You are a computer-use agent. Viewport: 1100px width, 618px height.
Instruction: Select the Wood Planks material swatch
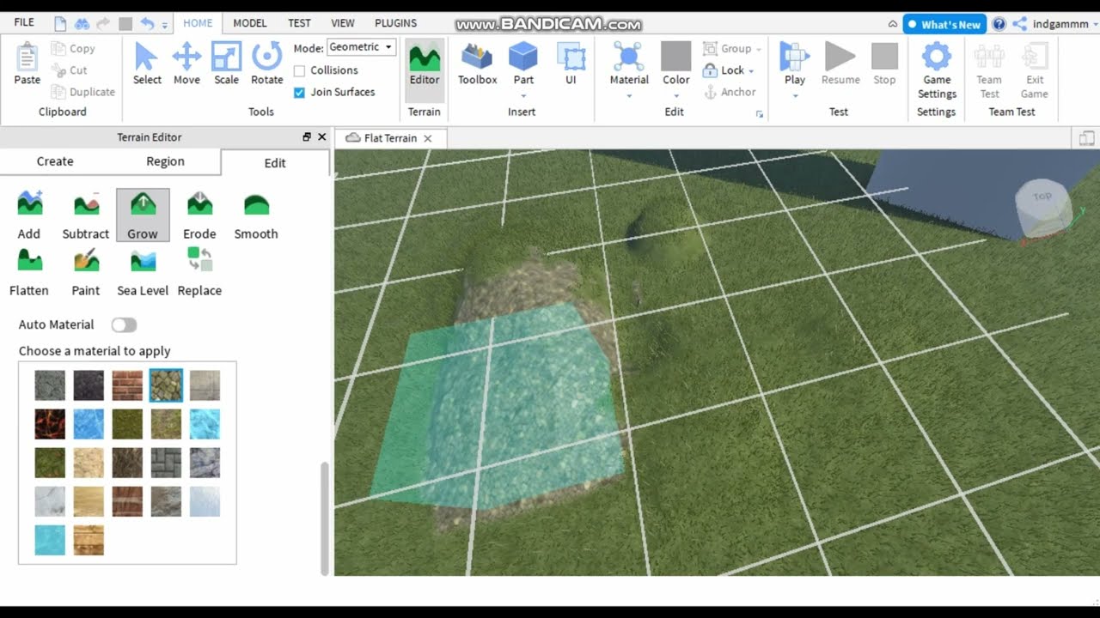89,540
